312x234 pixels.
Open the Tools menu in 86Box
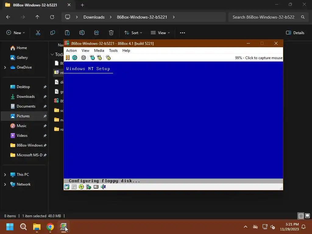click(113, 51)
